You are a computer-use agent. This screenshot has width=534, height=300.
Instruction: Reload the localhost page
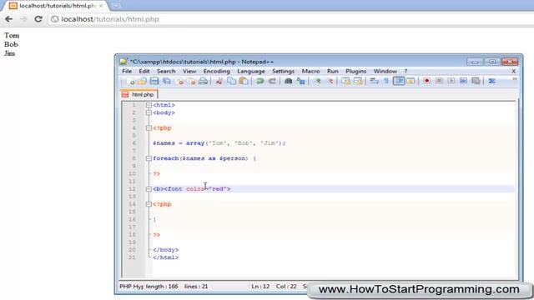38,19
